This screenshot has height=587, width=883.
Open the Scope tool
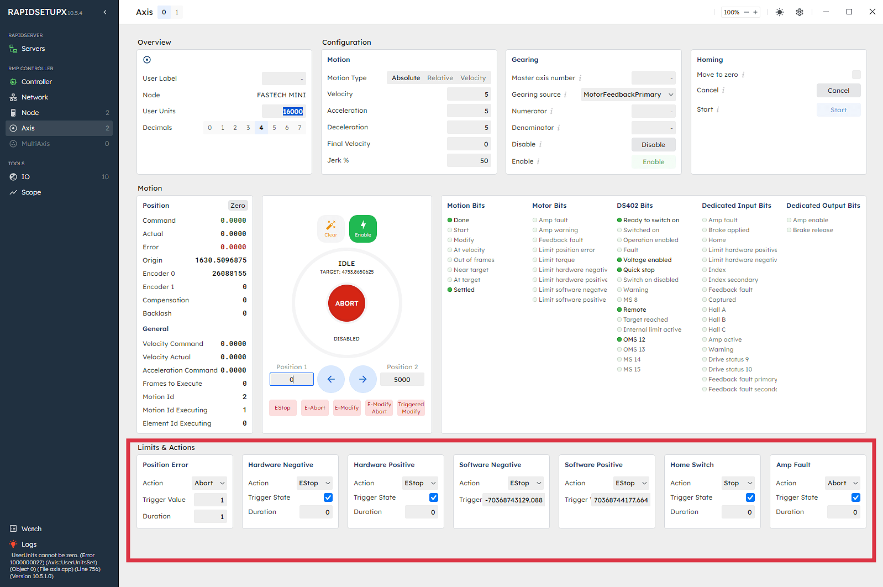59,192
